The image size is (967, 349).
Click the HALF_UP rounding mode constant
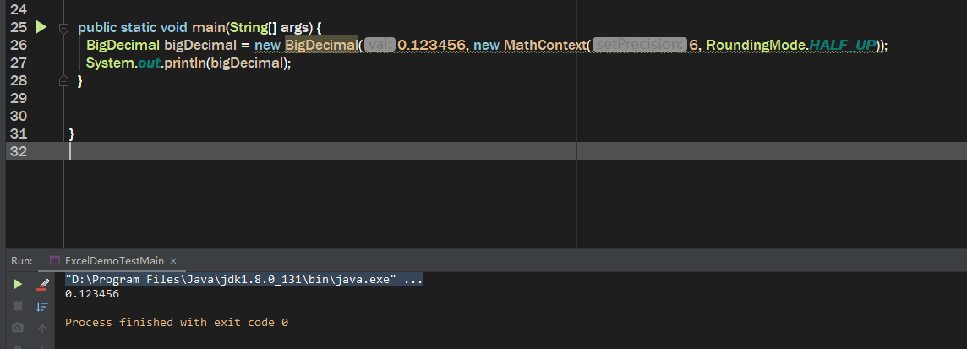[842, 46]
